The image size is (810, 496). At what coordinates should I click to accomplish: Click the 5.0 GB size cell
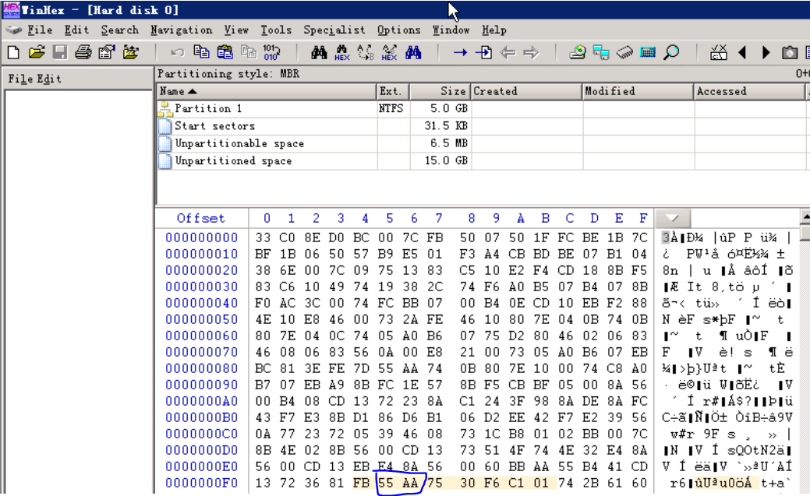point(449,108)
